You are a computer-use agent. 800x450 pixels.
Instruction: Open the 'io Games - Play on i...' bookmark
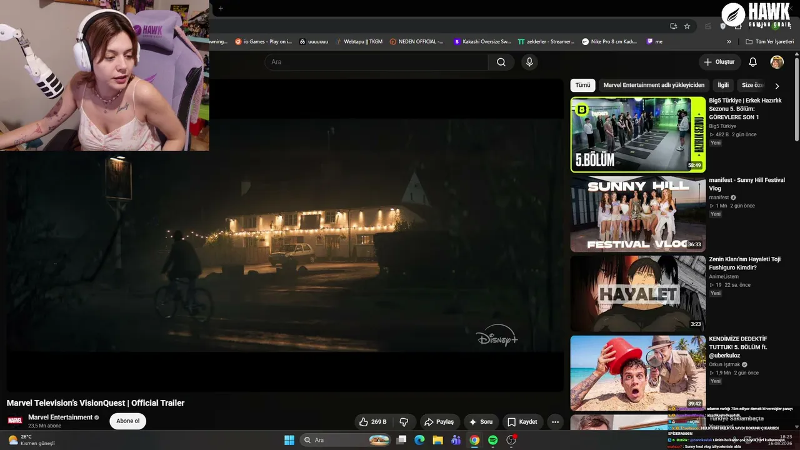(263, 42)
